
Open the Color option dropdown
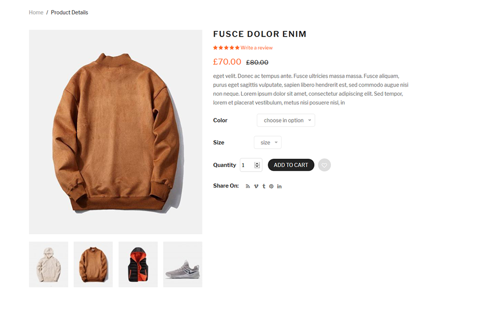tap(286, 121)
